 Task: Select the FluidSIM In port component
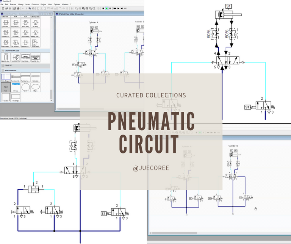(25, 58)
